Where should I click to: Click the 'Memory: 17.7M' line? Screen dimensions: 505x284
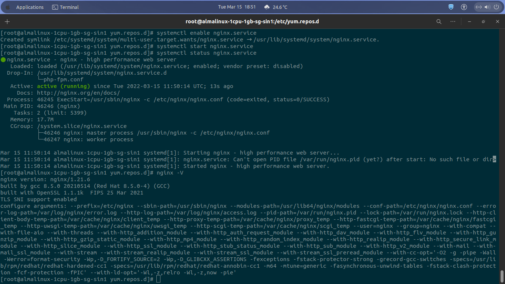pos(32,119)
